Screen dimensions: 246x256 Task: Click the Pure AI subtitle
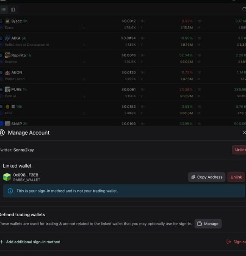10,96
